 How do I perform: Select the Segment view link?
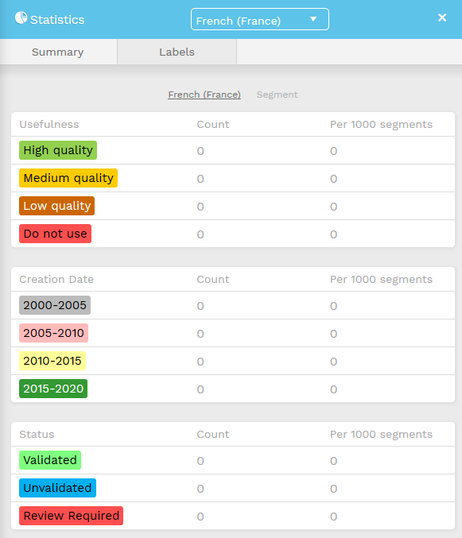277,95
